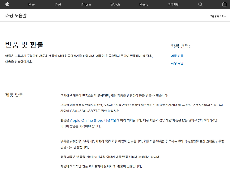
Task: Select iPhone in the navigation bar
Action: pos(86,5)
